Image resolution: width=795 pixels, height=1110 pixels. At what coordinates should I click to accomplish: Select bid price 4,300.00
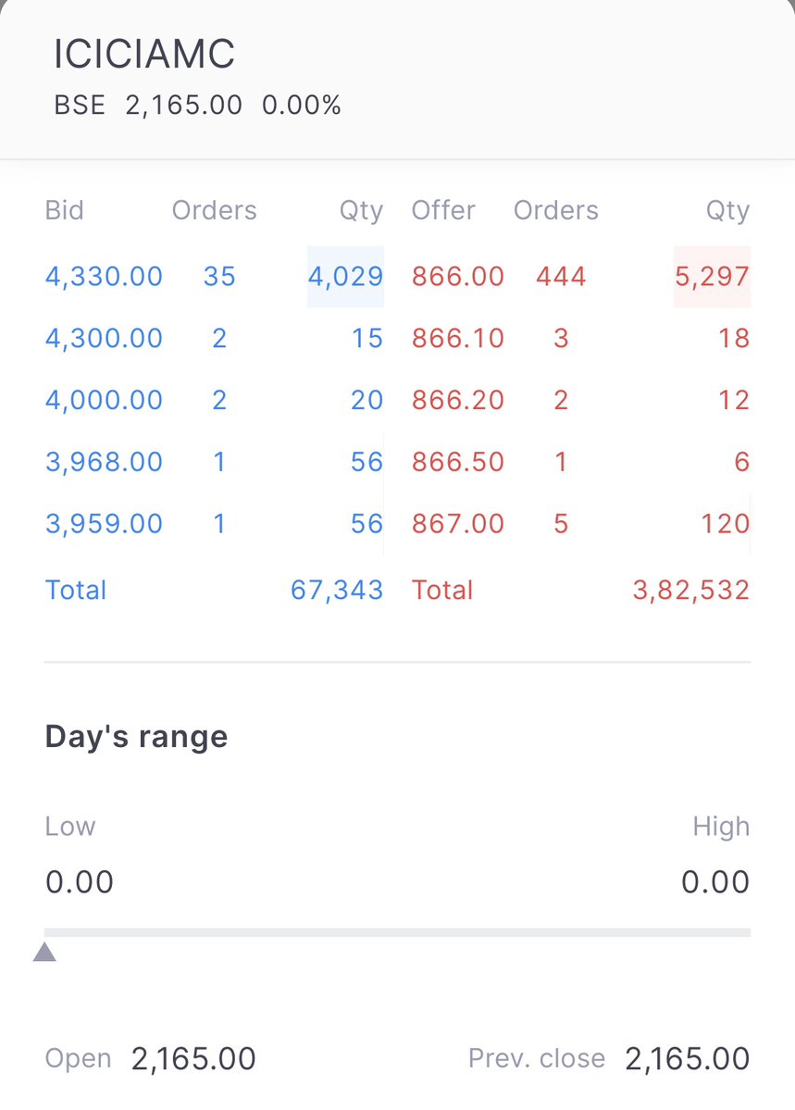tap(104, 339)
